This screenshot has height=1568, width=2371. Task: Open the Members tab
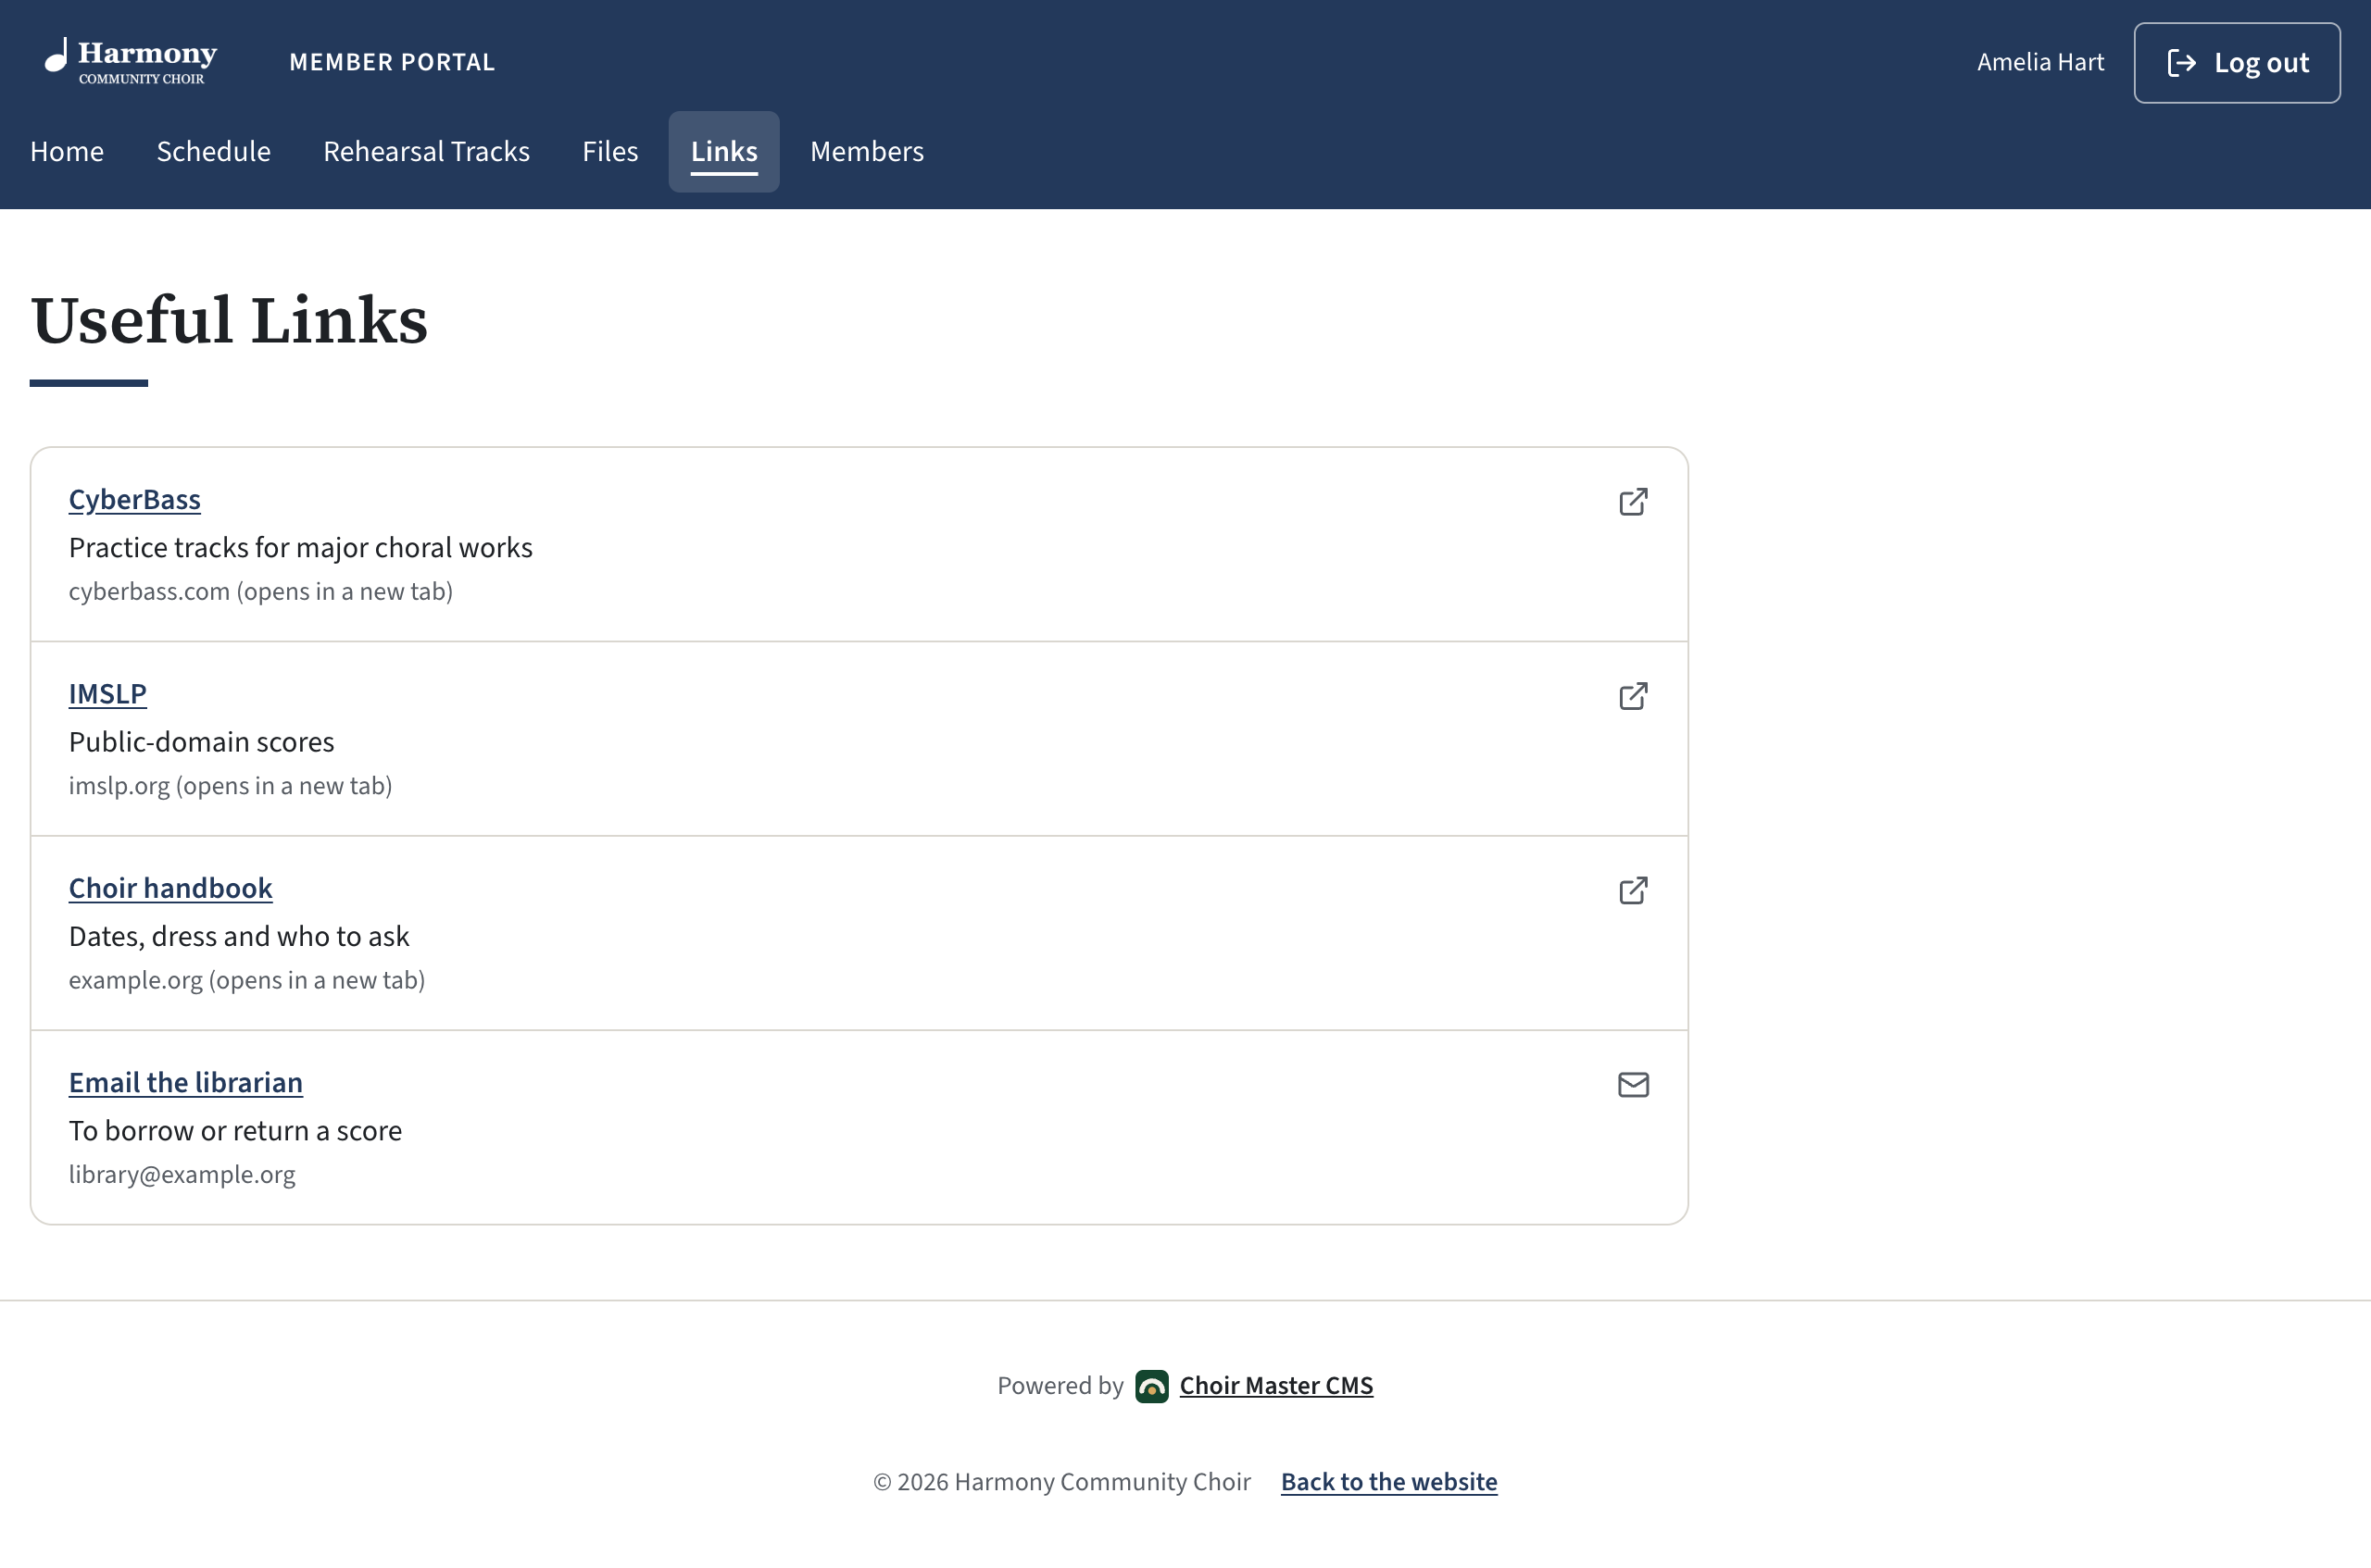coord(866,152)
